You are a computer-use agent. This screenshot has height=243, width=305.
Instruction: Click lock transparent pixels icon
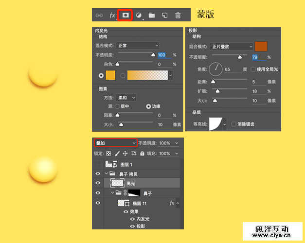pos(108,154)
